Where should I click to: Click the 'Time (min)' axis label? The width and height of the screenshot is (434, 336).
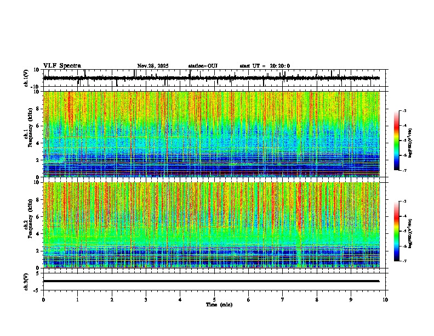tap(219, 305)
